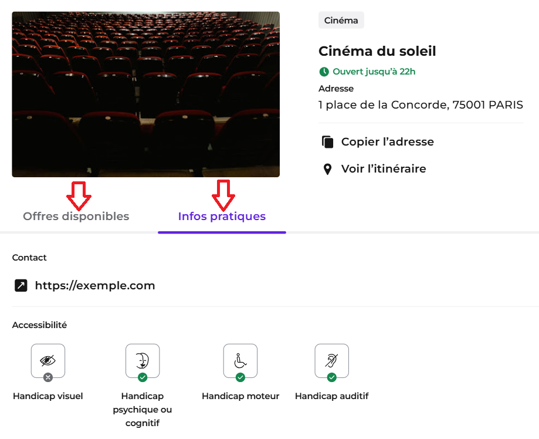Click the address 1 place de la Concorde
This screenshot has width=539, height=439.
[x=421, y=105]
